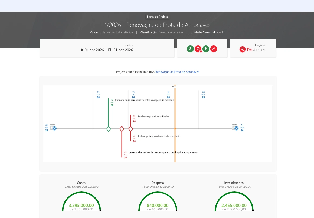Click the red clock schedule status icon

[x=198, y=49]
